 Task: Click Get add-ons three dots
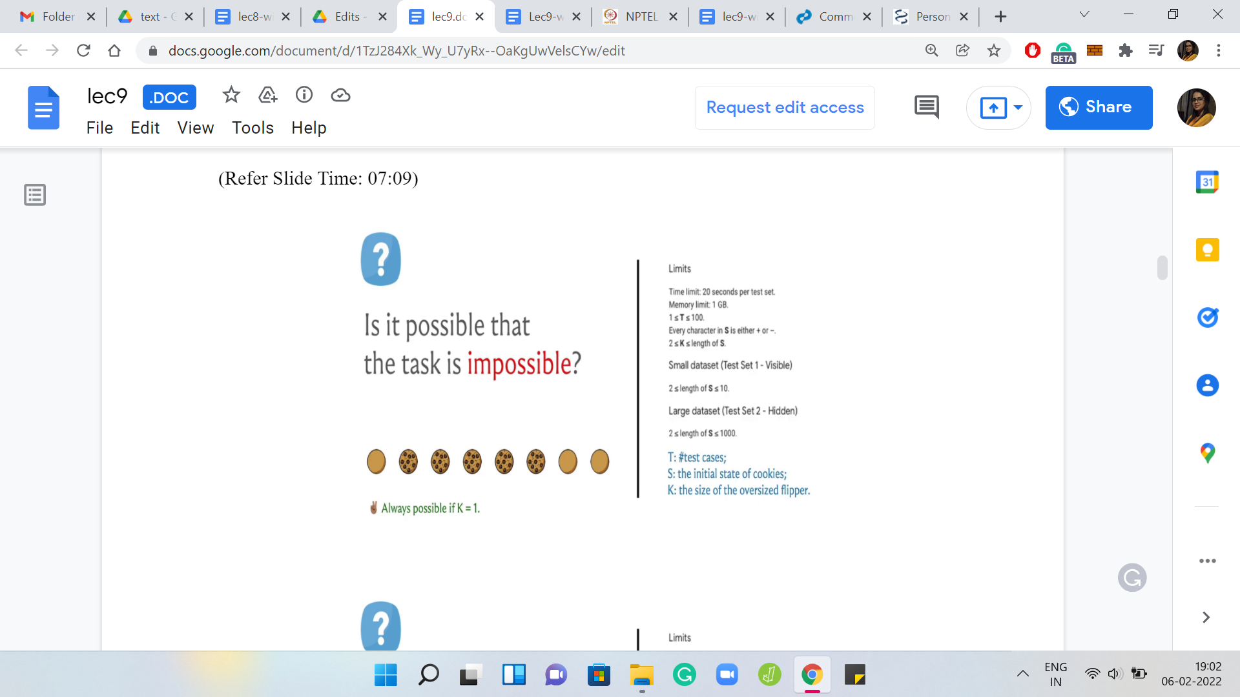point(1207,561)
